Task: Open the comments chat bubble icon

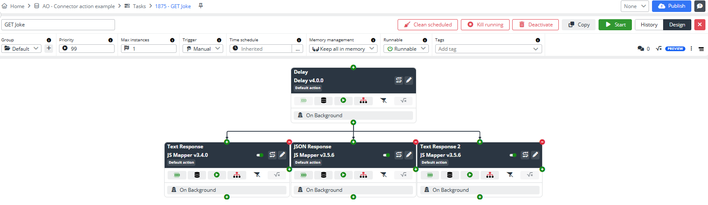Action: click(x=640, y=49)
